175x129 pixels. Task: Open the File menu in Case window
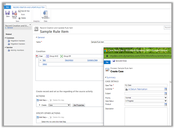107,62
